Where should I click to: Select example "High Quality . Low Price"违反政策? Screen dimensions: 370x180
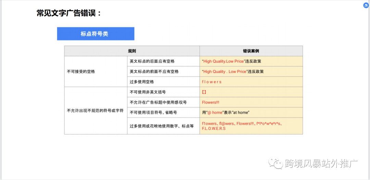pos(232,72)
